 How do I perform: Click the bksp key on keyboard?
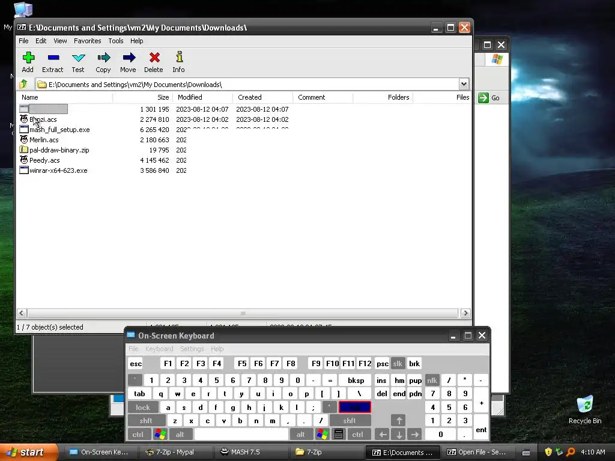(x=356, y=380)
